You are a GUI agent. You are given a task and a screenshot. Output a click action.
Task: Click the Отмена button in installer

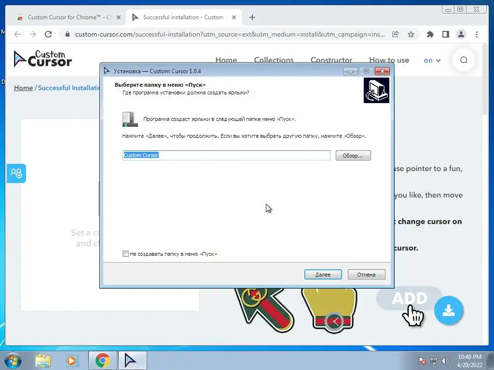point(366,274)
